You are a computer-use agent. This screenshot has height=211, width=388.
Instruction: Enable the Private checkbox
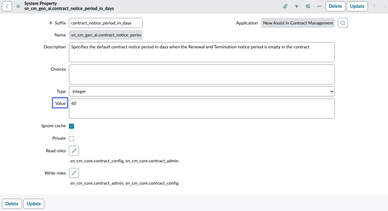[71, 139]
